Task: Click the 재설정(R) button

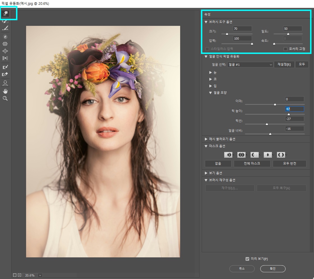Action: [x=284, y=64]
